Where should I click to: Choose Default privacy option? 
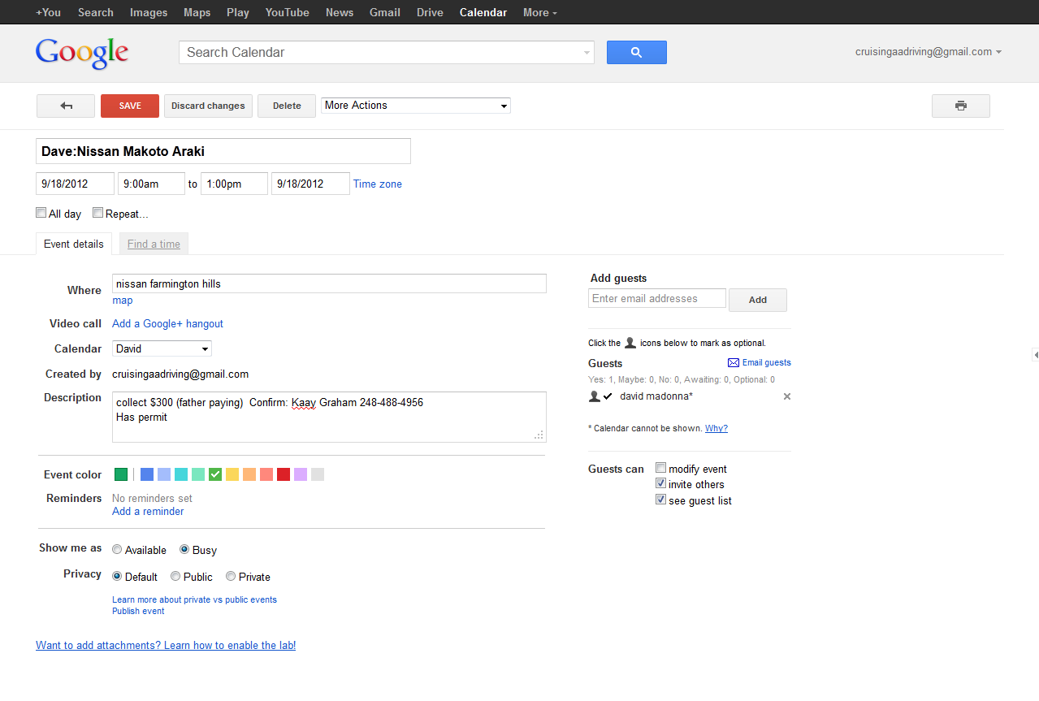click(117, 576)
